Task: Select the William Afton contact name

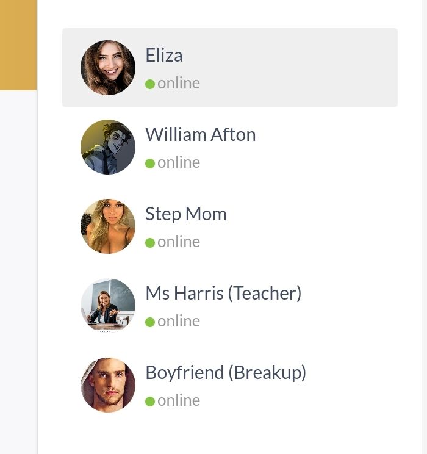Action: (201, 135)
